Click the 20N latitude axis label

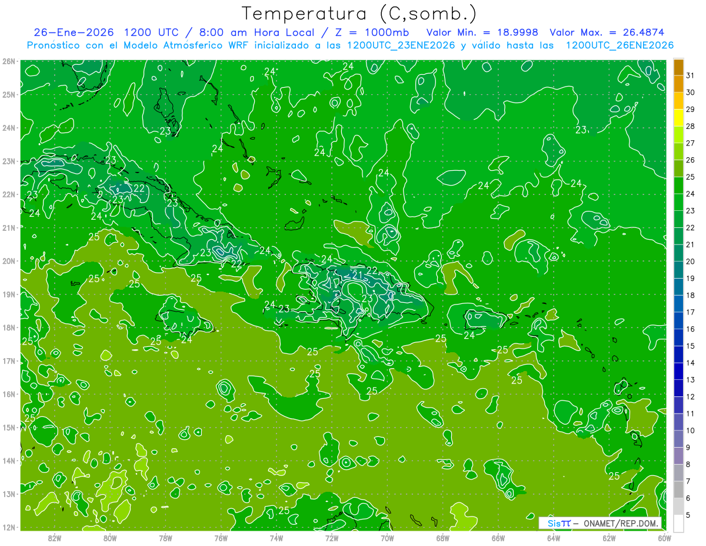pos(9,261)
